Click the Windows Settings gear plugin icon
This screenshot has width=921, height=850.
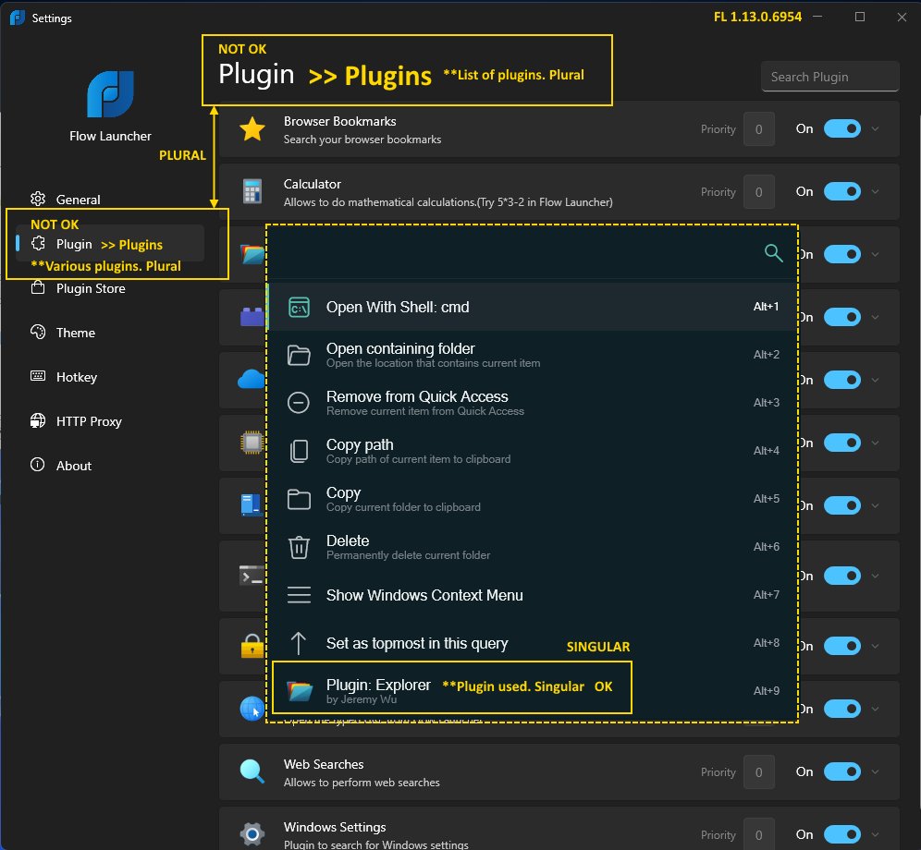coord(252,834)
